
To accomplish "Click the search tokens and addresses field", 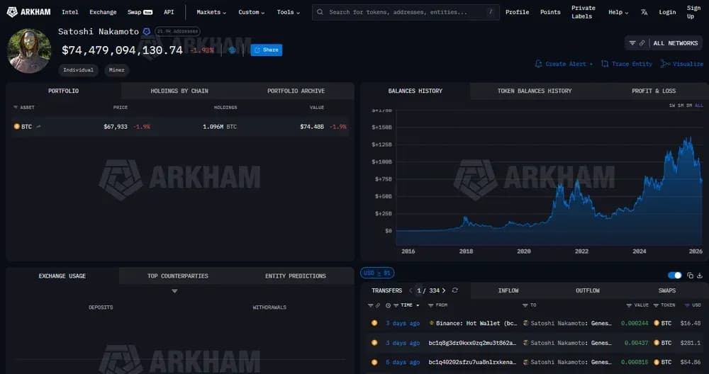I will click(x=404, y=12).
